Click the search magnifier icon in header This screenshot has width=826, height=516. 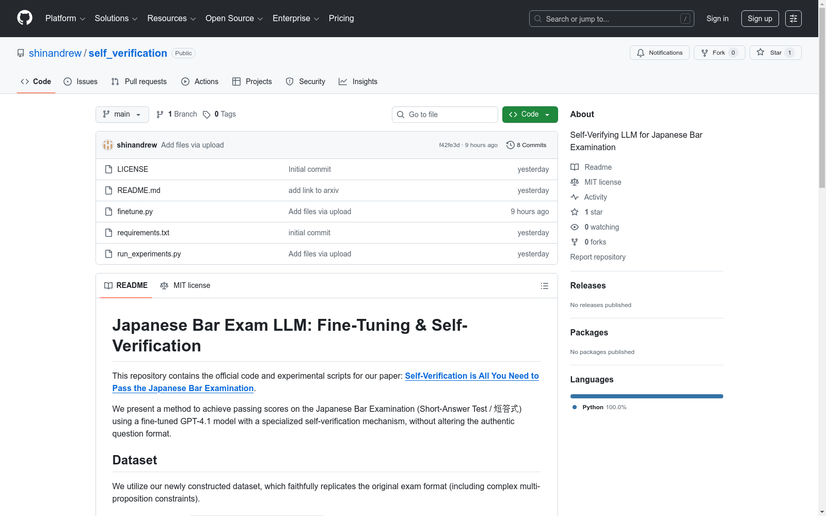tap(538, 19)
